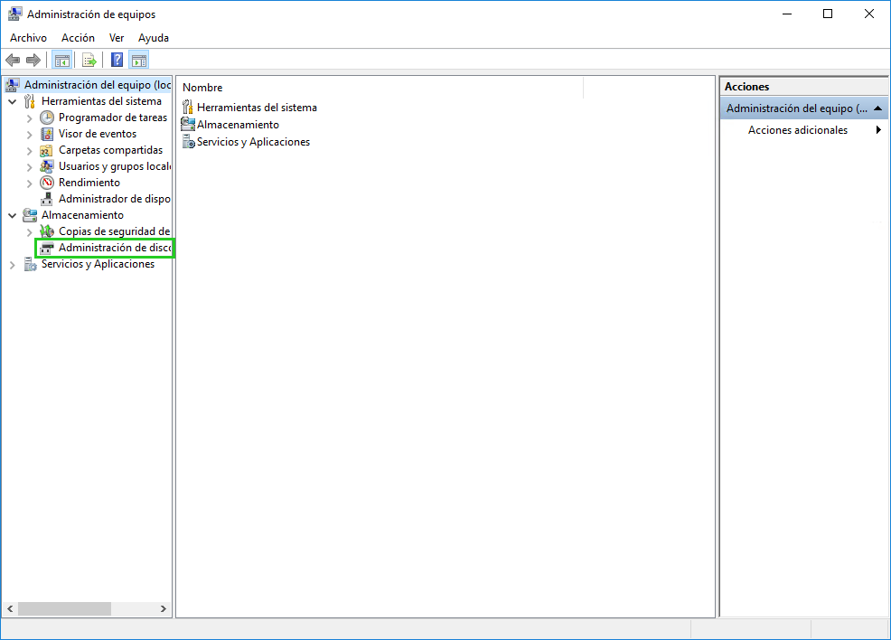Click the Forward arrow in the toolbar
Screen dimensions: 891x640
33,60
